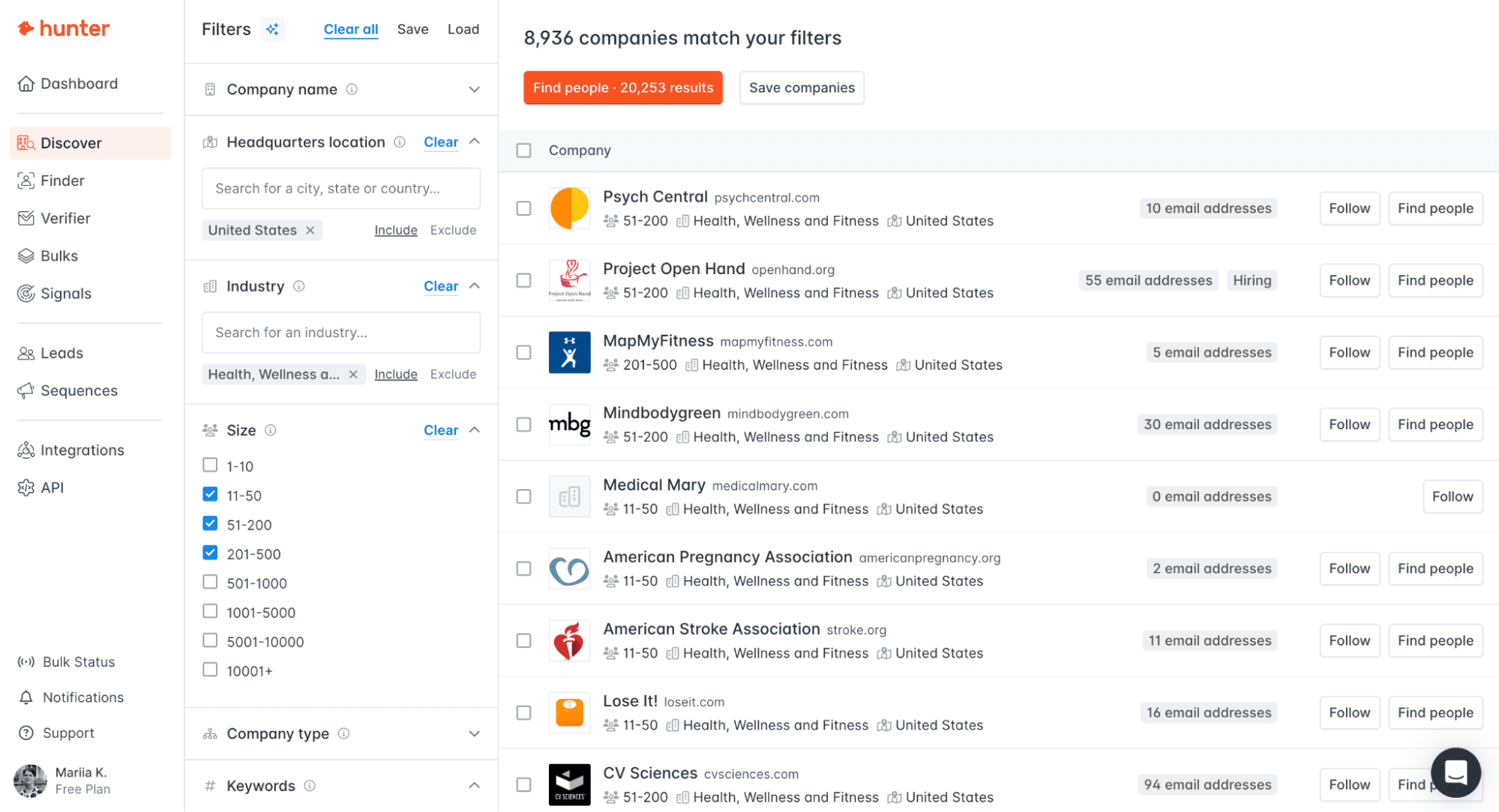Click the headquarters location search field

click(340, 188)
